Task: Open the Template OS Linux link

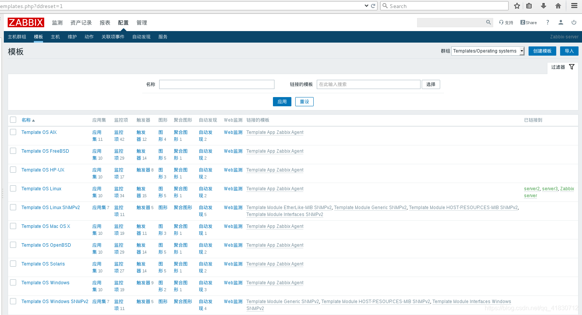Action: 42,189
